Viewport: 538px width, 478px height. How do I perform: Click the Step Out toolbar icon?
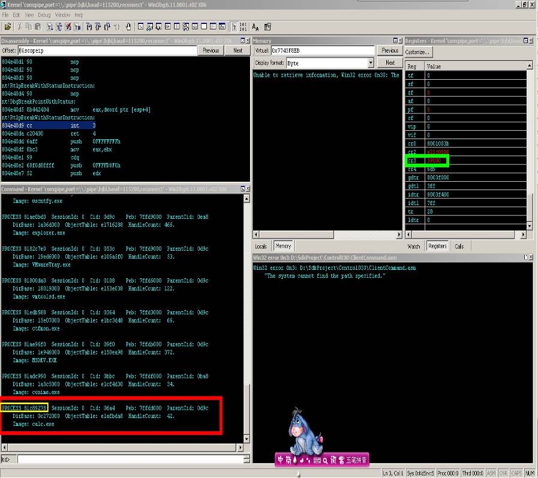[x=107, y=27]
